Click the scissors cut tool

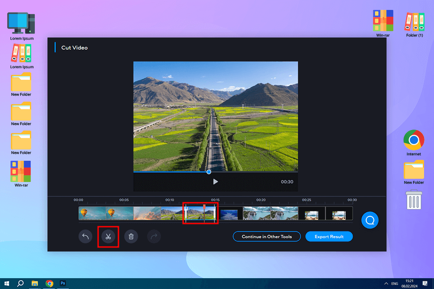pos(108,237)
